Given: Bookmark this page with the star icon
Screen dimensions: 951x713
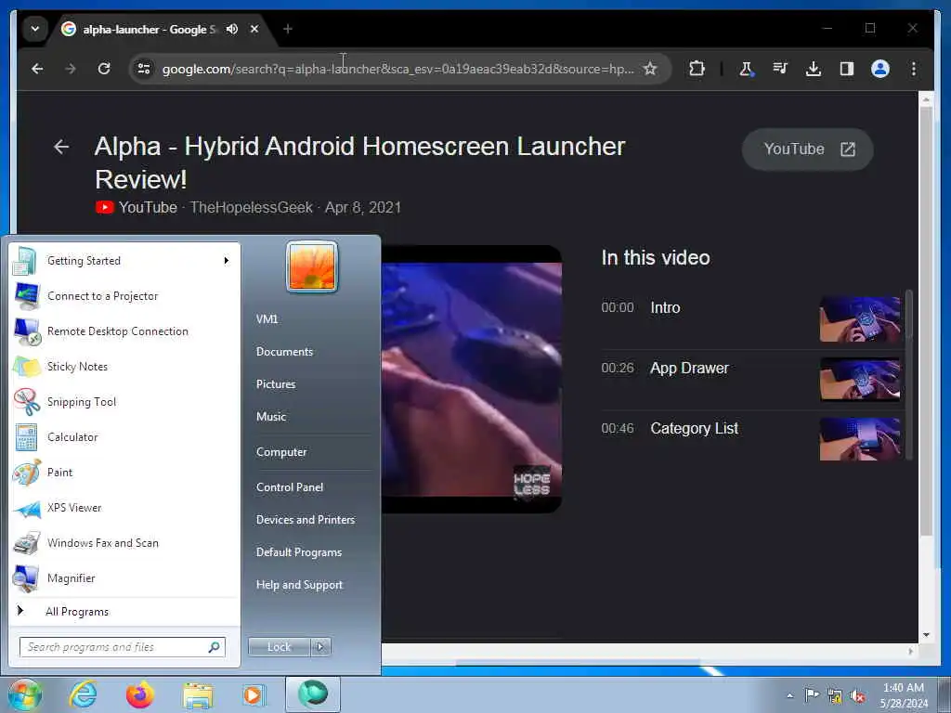Looking at the screenshot, I should [650, 69].
